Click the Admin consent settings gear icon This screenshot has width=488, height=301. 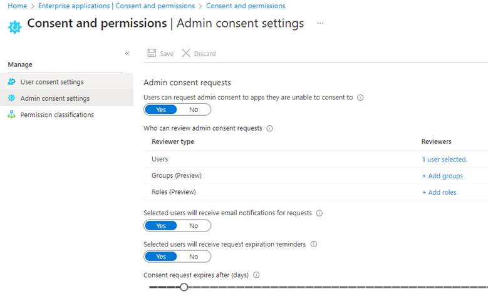[11, 98]
